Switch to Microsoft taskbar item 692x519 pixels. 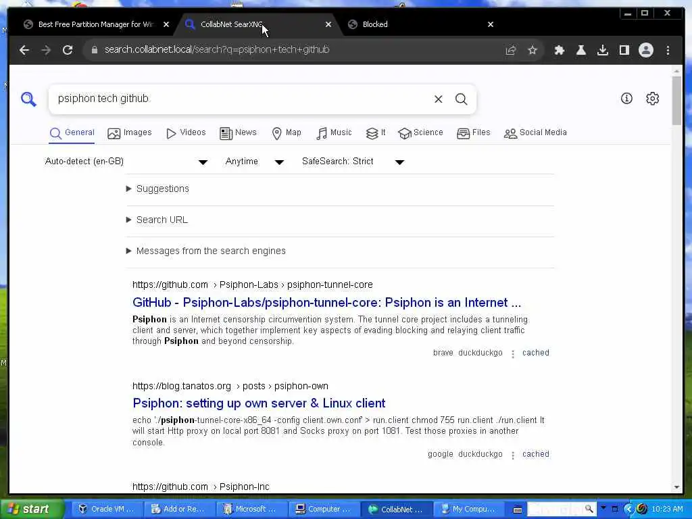(251, 510)
